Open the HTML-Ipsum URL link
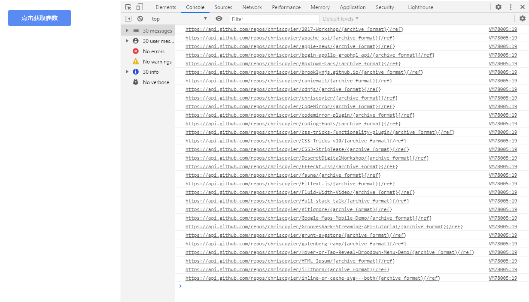 pyautogui.click(x=290, y=261)
